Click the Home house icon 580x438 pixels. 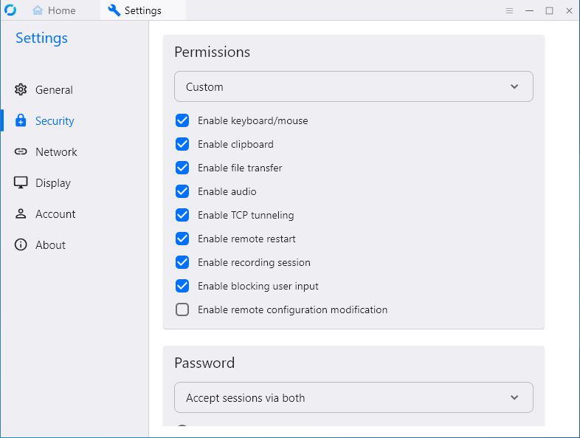pyautogui.click(x=38, y=10)
